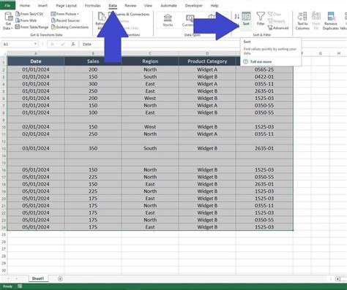Image resolution: width=347 pixels, height=290 pixels.
Task: Click cell containing 0565-25
Action: [x=264, y=69]
